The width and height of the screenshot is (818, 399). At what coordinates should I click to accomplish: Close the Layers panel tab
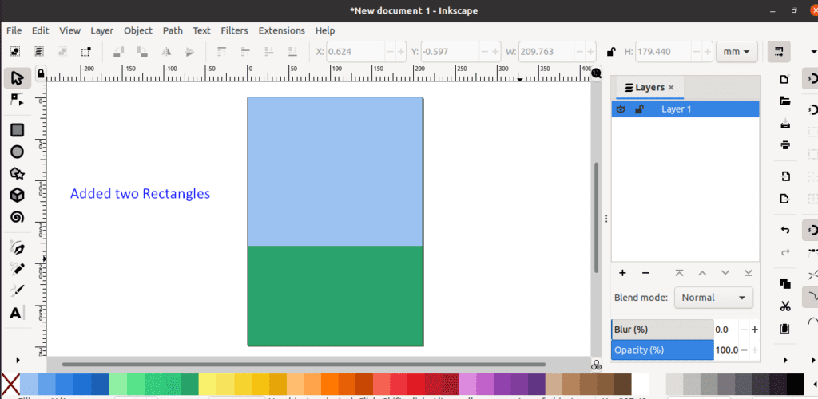671,87
